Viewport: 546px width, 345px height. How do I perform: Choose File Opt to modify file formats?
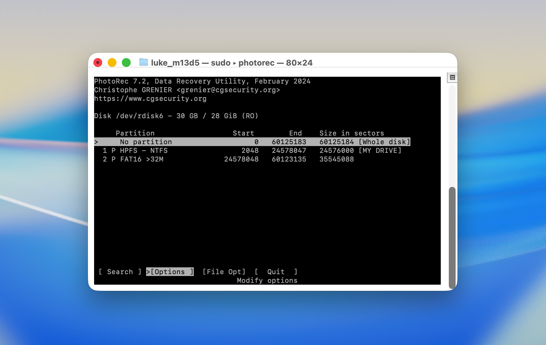pos(224,272)
